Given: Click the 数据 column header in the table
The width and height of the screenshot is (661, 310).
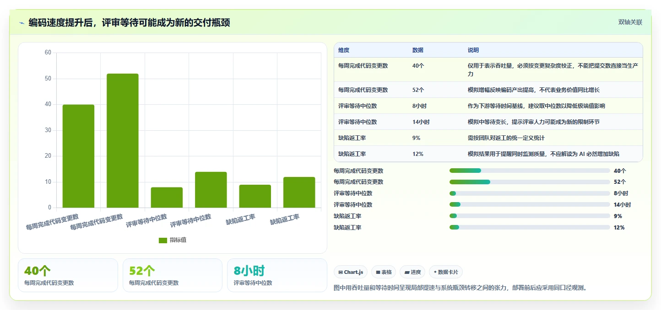Looking at the screenshot, I should click(418, 50).
